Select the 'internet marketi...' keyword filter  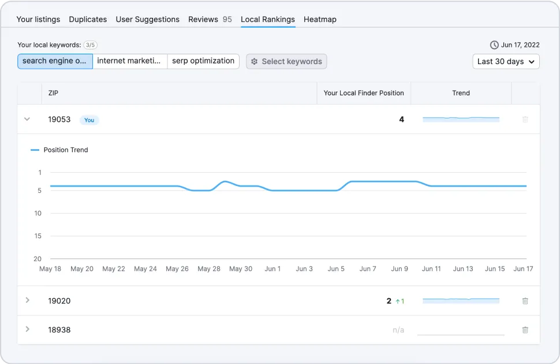pos(129,61)
